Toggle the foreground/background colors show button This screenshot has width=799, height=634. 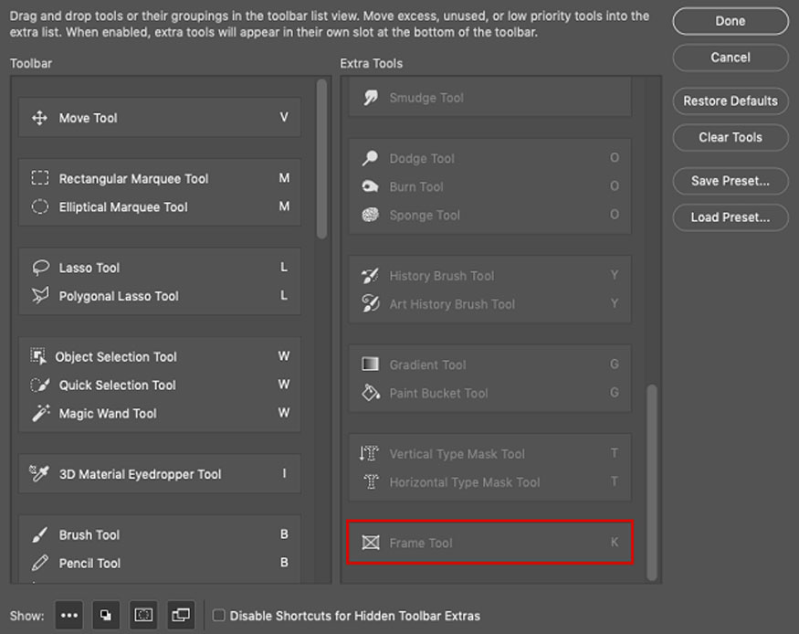tap(106, 616)
